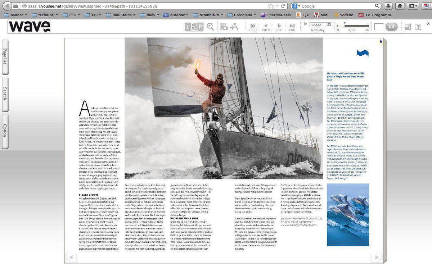Screen dimensions: 432x264
Task: Click the browser back button
Action: tap(7, 6)
